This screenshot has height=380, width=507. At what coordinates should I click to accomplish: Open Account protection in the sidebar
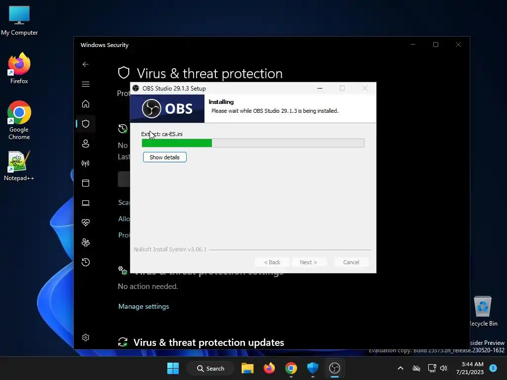(85, 143)
